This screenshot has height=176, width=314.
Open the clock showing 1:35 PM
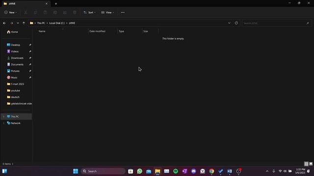300,171
